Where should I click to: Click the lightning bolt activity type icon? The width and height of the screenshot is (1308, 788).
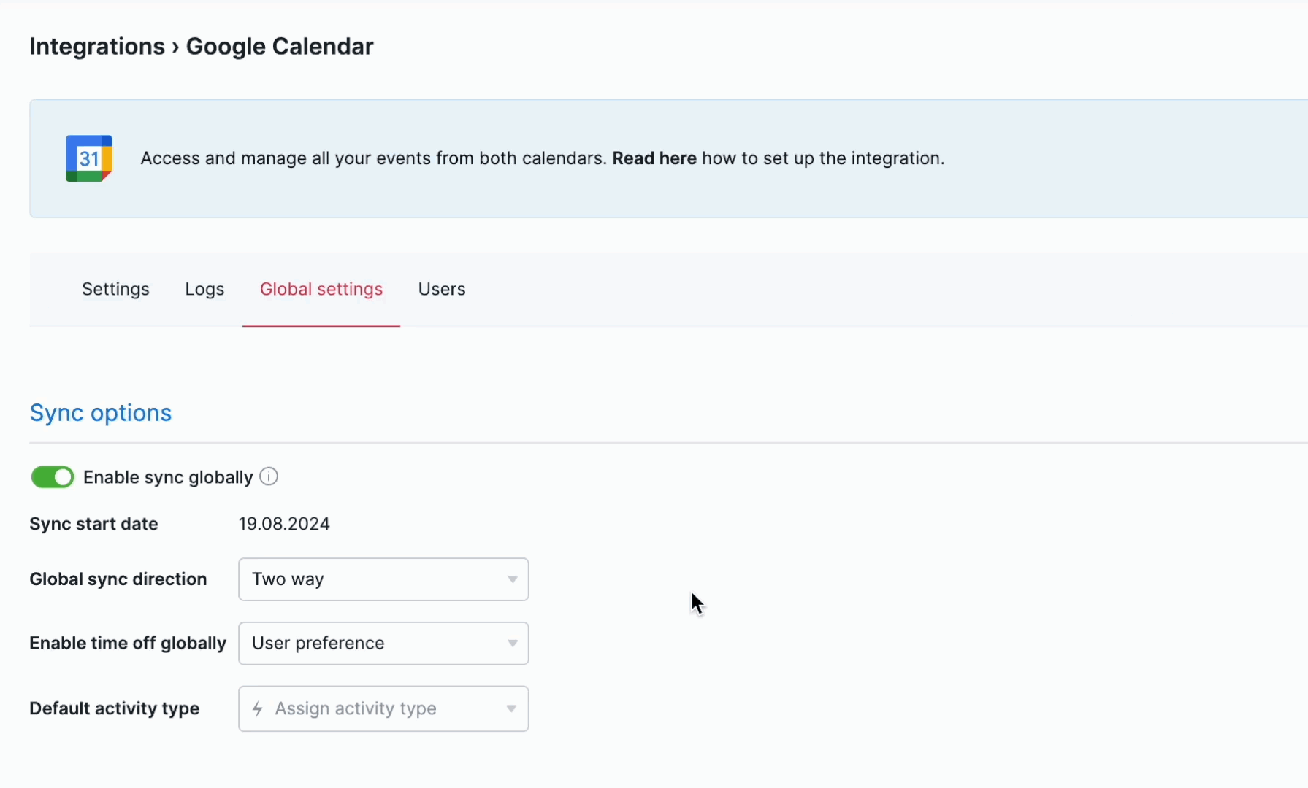point(258,708)
